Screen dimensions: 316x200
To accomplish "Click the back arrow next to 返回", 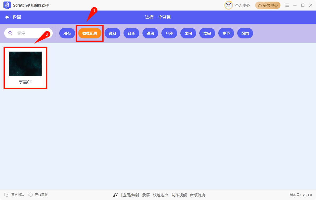I will tap(7, 17).
